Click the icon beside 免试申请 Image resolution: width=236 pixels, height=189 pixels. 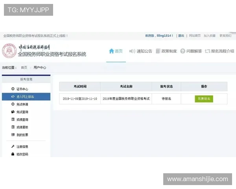pyautogui.click(x=13, y=104)
